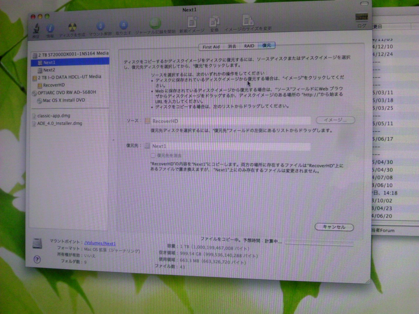The image size is (419, 314).
Task: Switch to the First Aid tab
Action: (211, 47)
